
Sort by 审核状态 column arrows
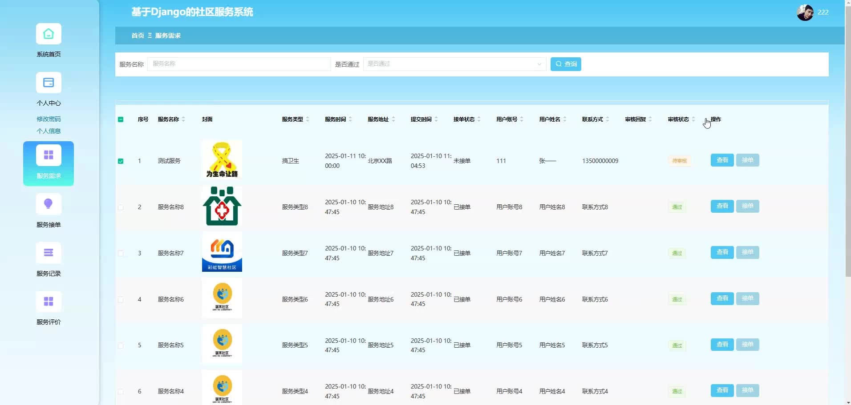tap(693, 119)
